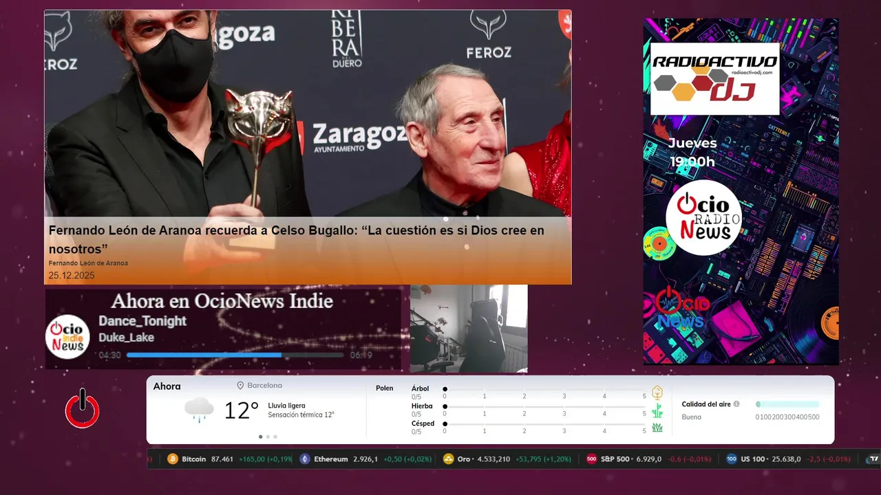The width and height of the screenshot is (881, 495).
Task: Click the Oro ticker name
Action: pos(464,459)
